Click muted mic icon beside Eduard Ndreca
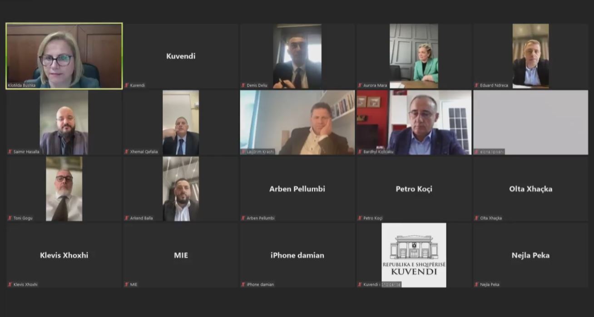 [x=476, y=85]
